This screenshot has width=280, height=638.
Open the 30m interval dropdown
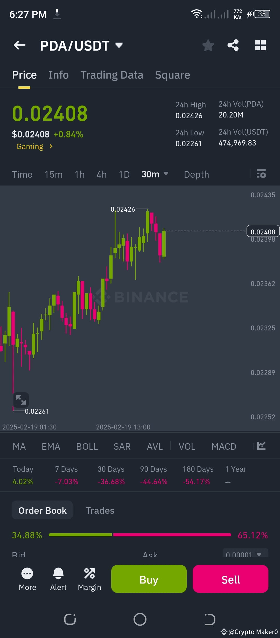(155, 174)
